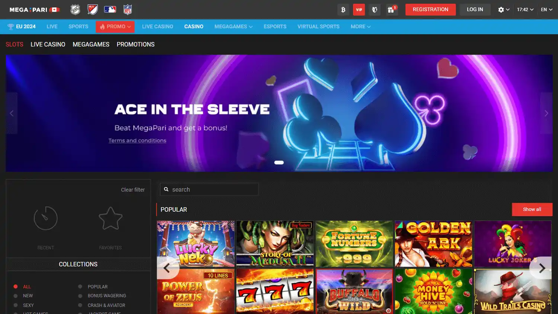Click Show all for Popular games
558x314 pixels.
532,209
